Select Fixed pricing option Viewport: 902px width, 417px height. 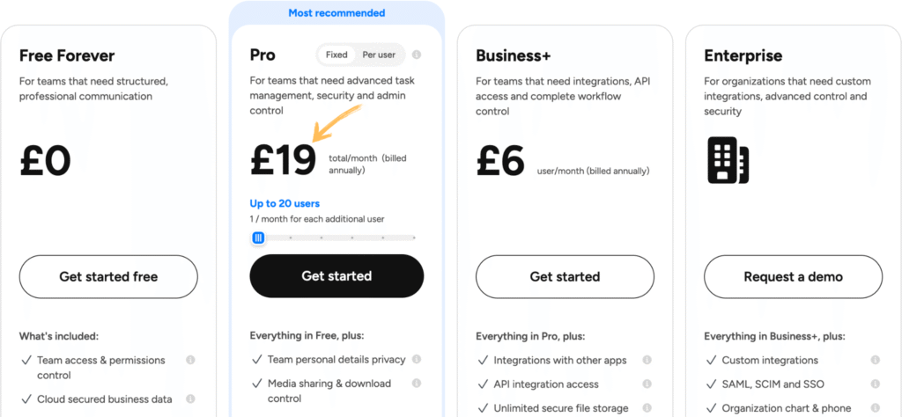point(336,55)
